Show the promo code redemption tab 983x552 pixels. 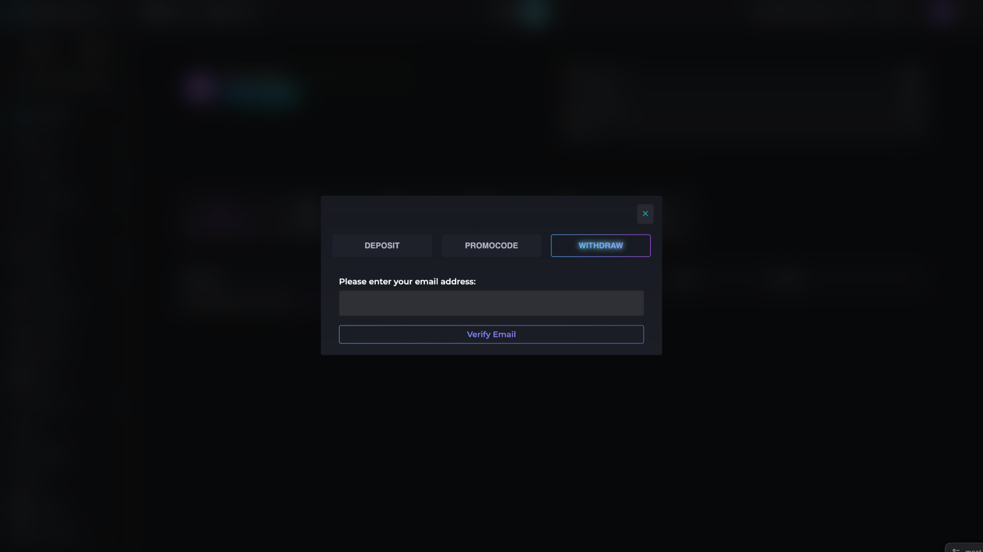click(491, 246)
